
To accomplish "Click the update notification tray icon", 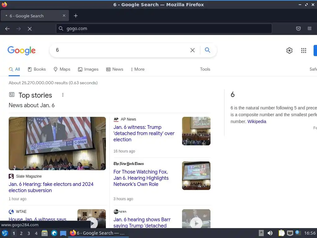I will pyautogui.click(x=297, y=233).
